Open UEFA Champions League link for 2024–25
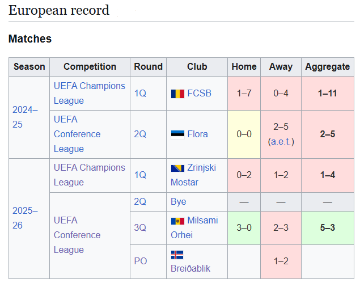Image resolution: width=360 pixels, height=283 pixels. pyautogui.click(x=90, y=93)
